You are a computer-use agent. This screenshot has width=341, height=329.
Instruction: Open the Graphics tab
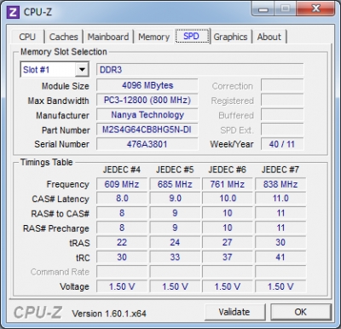[x=230, y=37]
